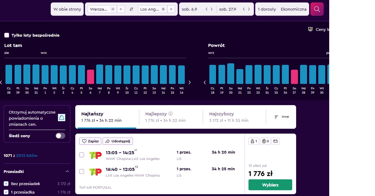Move return date to previous day
The image size is (375, 196).
(244, 9)
